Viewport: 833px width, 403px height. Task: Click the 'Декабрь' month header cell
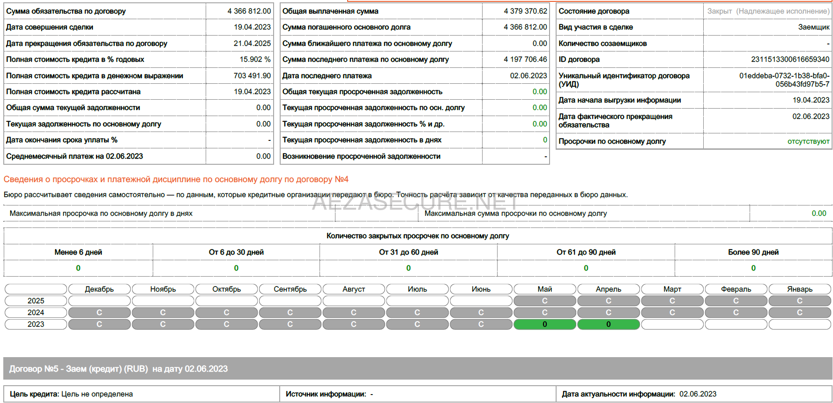click(x=99, y=289)
